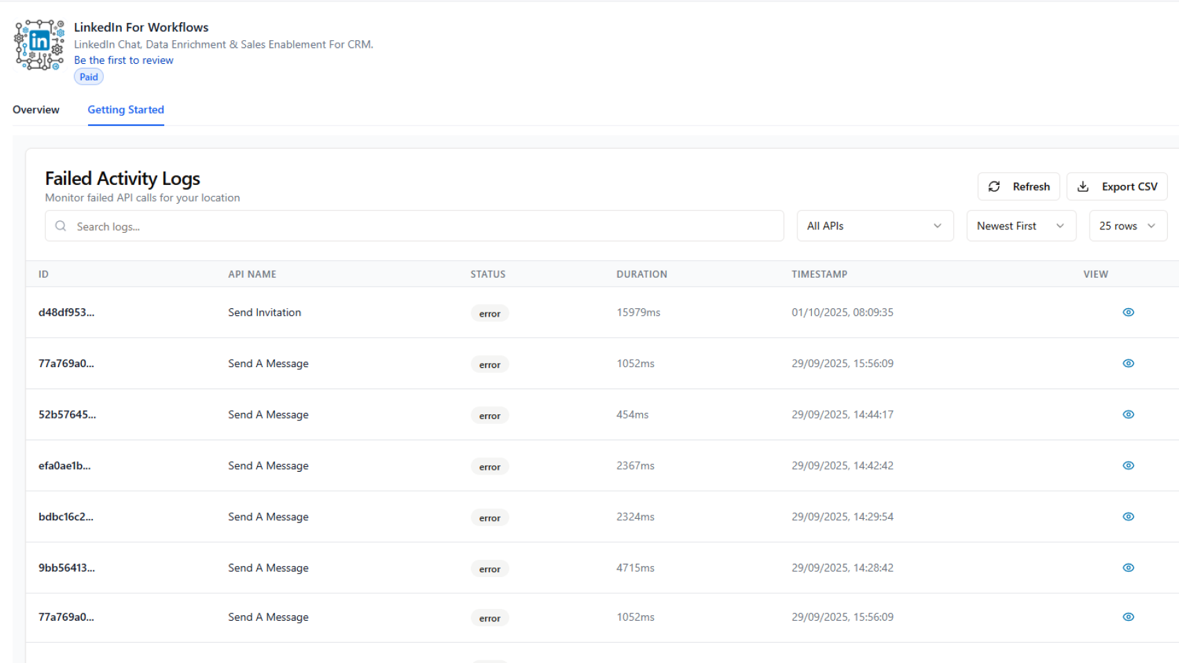Click the refresh circular arrows icon
Screen dimensions: 1179x663
point(995,186)
